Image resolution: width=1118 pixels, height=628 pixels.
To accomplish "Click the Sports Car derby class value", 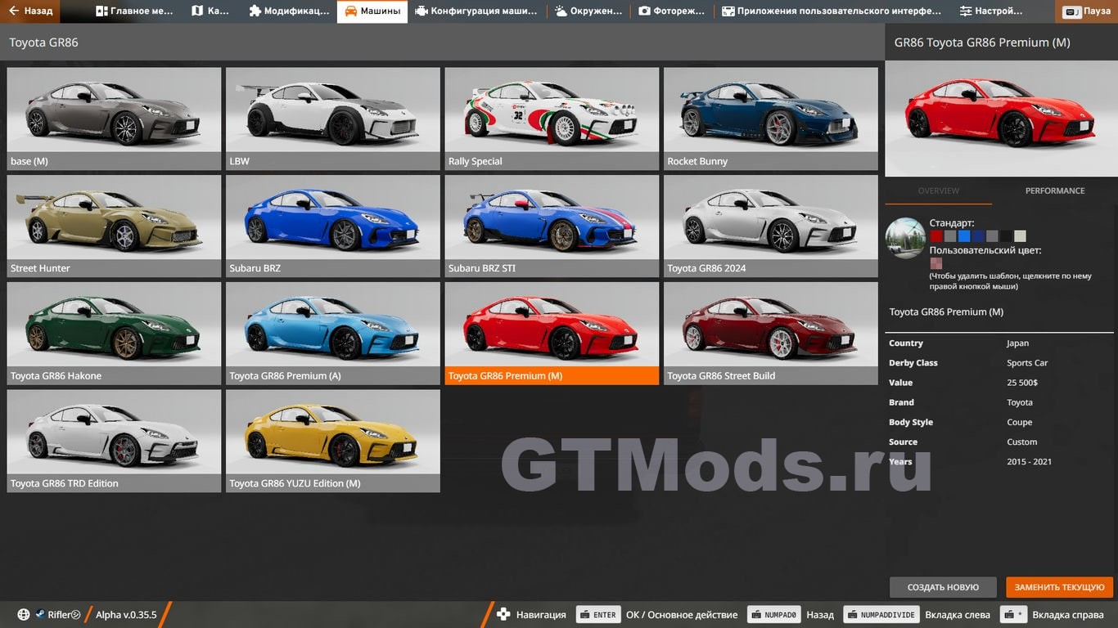I will pos(1027,363).
